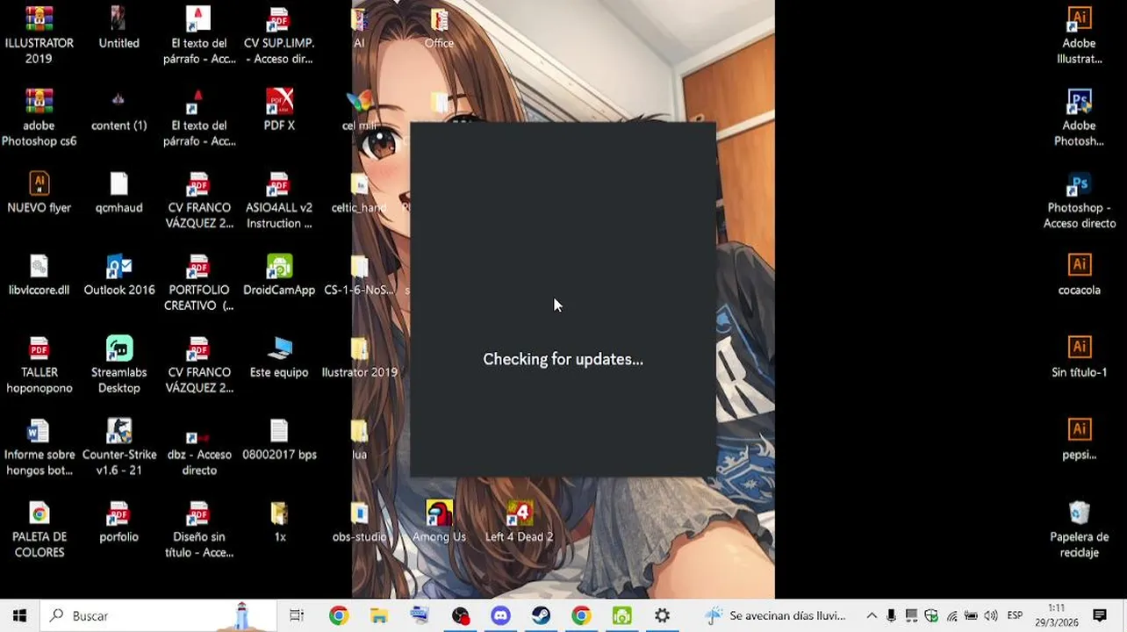
Task: Click the Buscar search box
Action: tap(158, 616)
